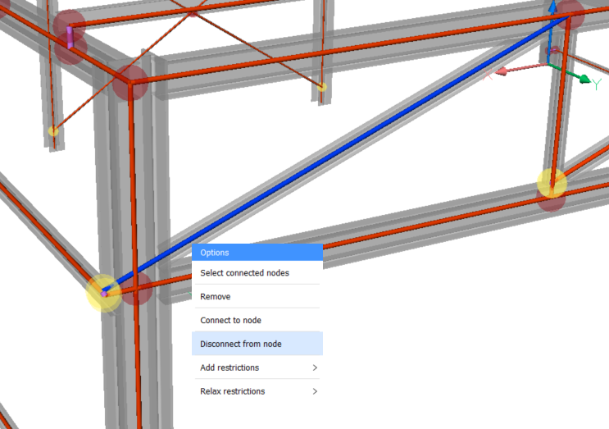Select the large yellow node on the right column
The width and height of the screenshot is (609, 429).
(x=552, y=182)
